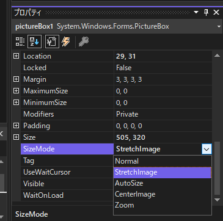
Task: Choose AutoSize in SizeMode list
Action: tap(163, 183)
